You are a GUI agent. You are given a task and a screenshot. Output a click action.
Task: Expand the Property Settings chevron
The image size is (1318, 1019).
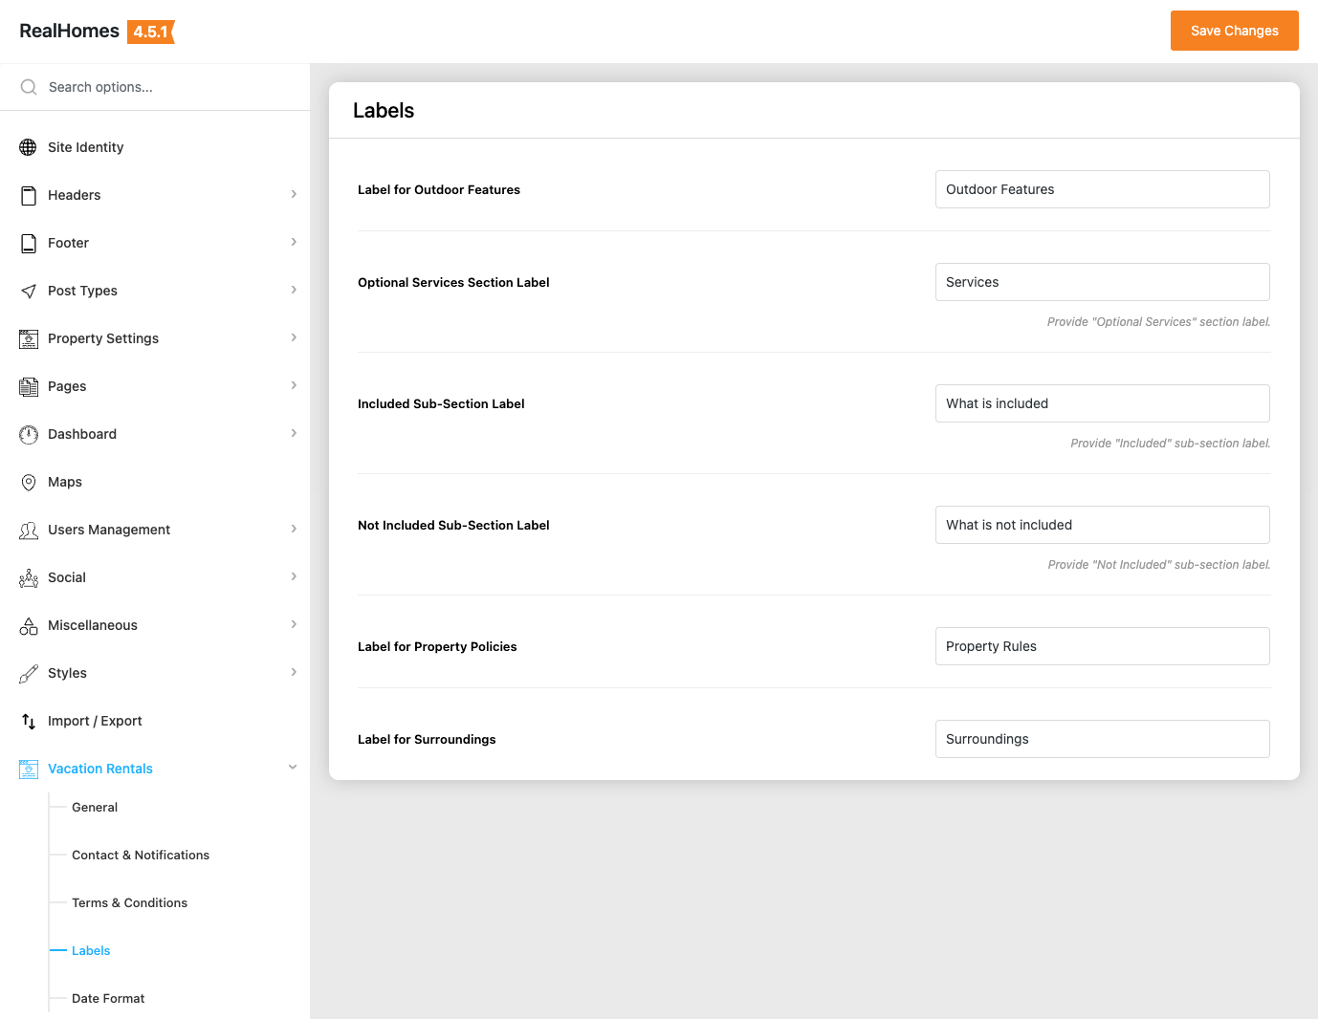pos(294,337)
